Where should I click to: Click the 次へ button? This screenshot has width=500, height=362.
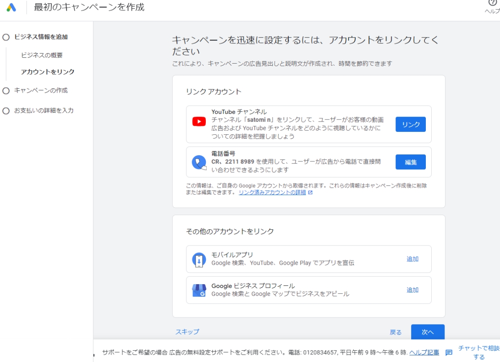click(427, 332)
